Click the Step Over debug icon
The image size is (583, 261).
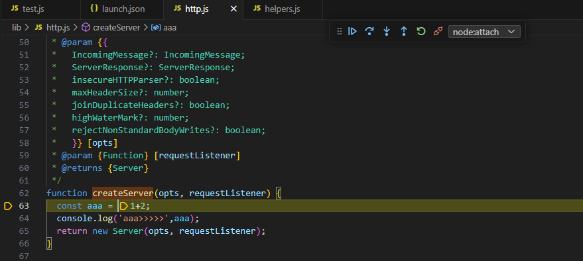pos(369,32)
